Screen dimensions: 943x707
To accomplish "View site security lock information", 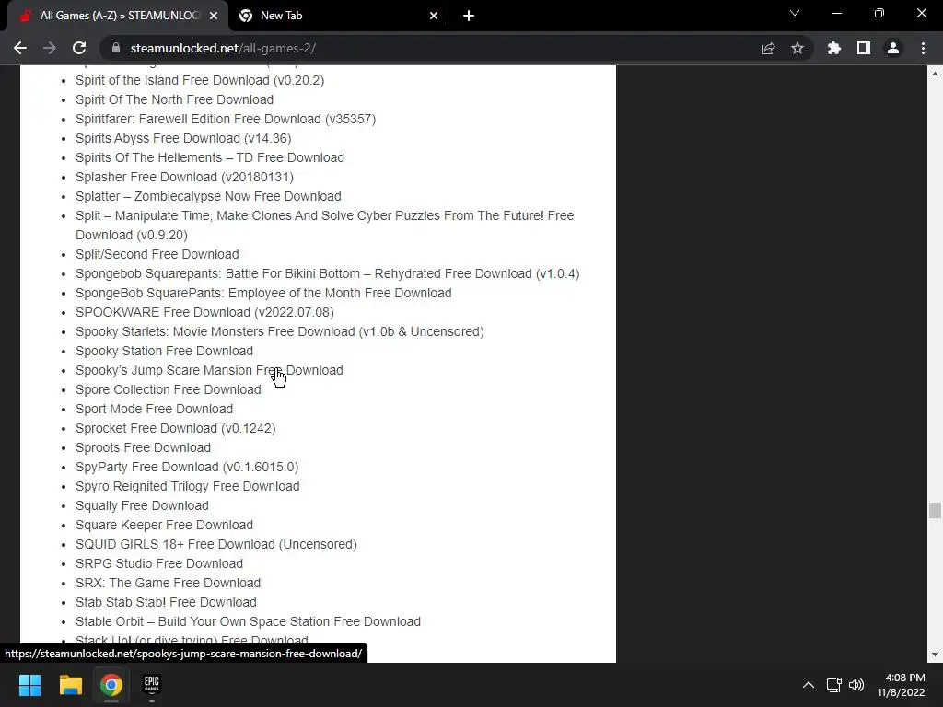I will (116, 48).
